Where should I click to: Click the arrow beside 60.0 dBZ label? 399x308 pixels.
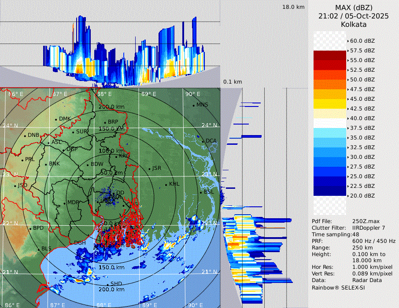click(x=348, y=41)
